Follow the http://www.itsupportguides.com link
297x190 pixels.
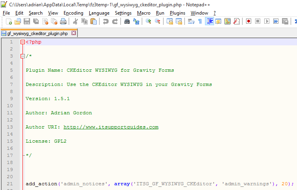(111, 127)
